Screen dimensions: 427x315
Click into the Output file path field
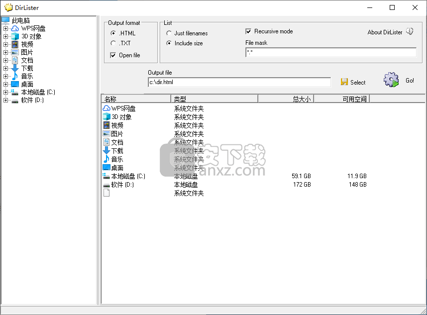239,82
